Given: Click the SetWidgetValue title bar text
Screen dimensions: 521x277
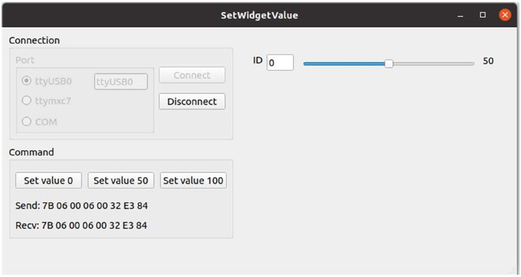Looking at the screenshot, I should tap(259, 15).
